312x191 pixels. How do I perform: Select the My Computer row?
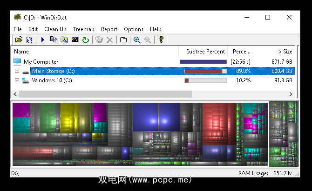(153, 62)
